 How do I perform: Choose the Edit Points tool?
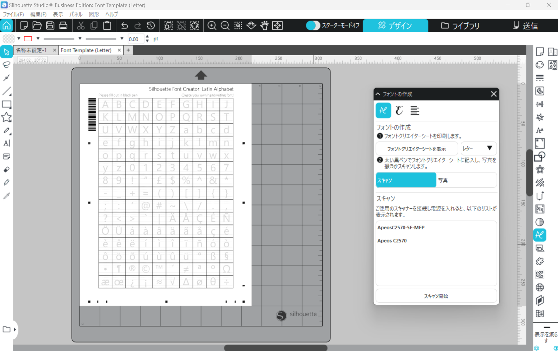click(x=6, y=78)
